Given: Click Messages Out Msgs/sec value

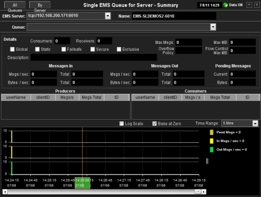Looking at the screenshot, I should click(x=145, y=74).
